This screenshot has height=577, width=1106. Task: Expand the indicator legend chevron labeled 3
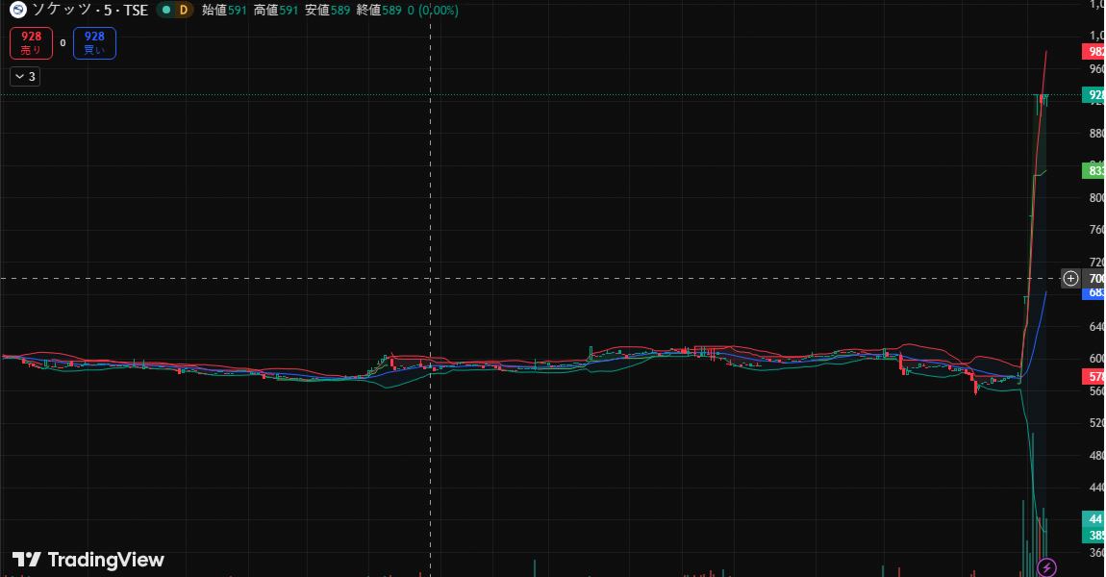(25, 76)
